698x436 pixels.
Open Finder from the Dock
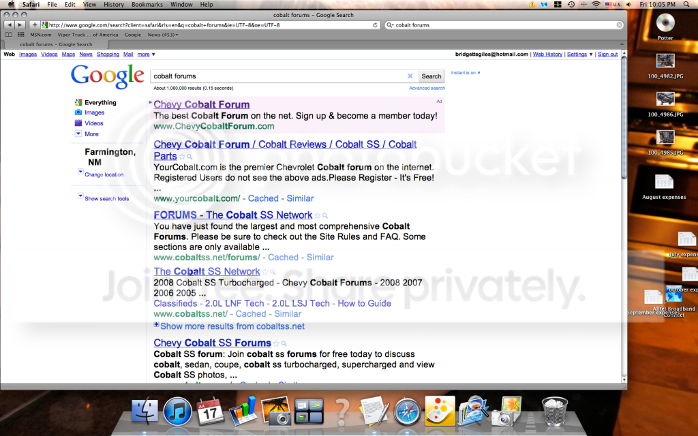pos(145,411)
